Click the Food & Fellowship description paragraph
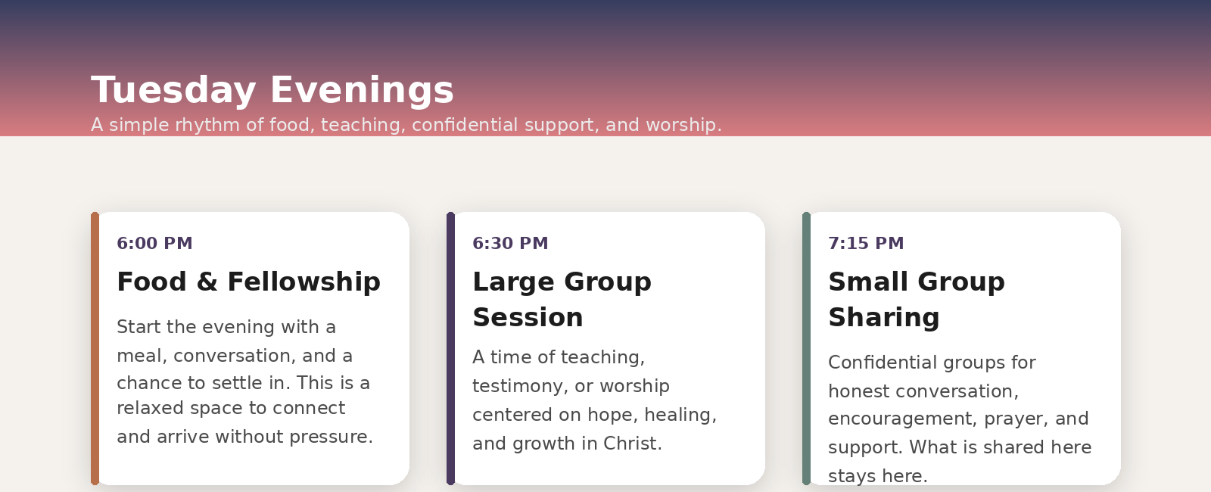 pyautogui.click(x=244, y=382)
